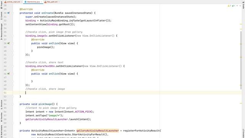Collapse the onClick fold on line 46
245x138 pixels.
(x=13, y=74)
